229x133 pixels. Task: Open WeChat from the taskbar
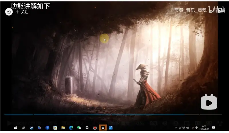[x=79, y=128]
